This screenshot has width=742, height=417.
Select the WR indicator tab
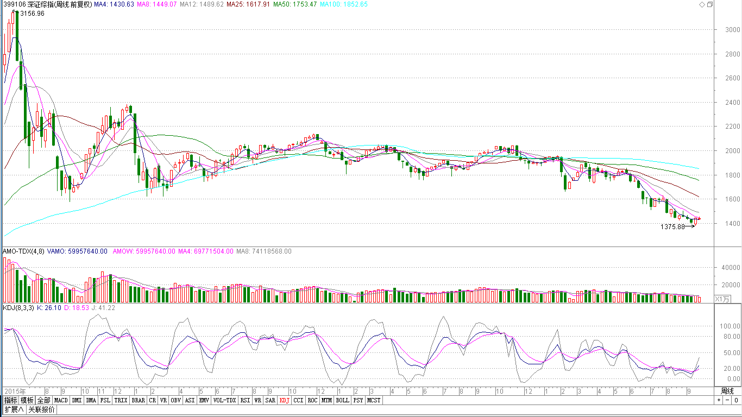258,400
